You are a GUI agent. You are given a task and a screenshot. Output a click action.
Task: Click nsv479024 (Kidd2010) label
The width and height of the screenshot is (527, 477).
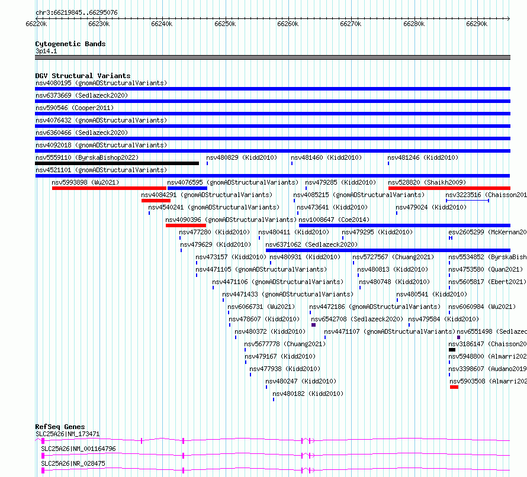431,207
